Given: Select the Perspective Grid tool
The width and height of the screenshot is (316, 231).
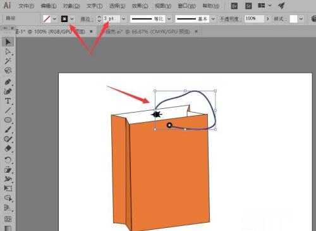Looking at the screenshot, I should tap(8, 208).
